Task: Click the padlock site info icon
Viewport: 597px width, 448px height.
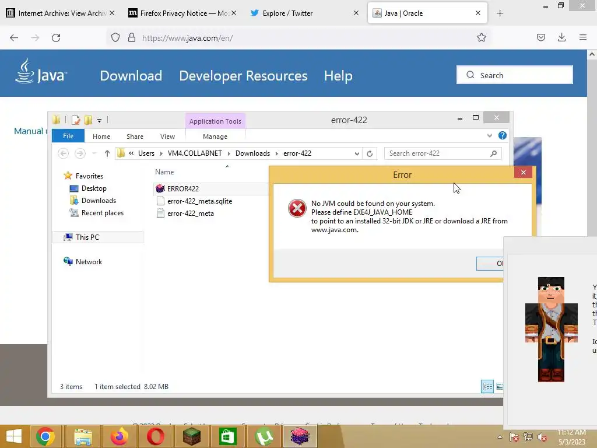Action: tap(132, 38)
